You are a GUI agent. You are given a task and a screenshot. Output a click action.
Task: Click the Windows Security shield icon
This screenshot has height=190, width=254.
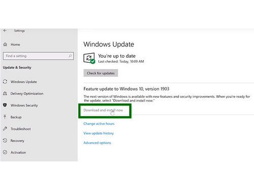click(5, 105)
